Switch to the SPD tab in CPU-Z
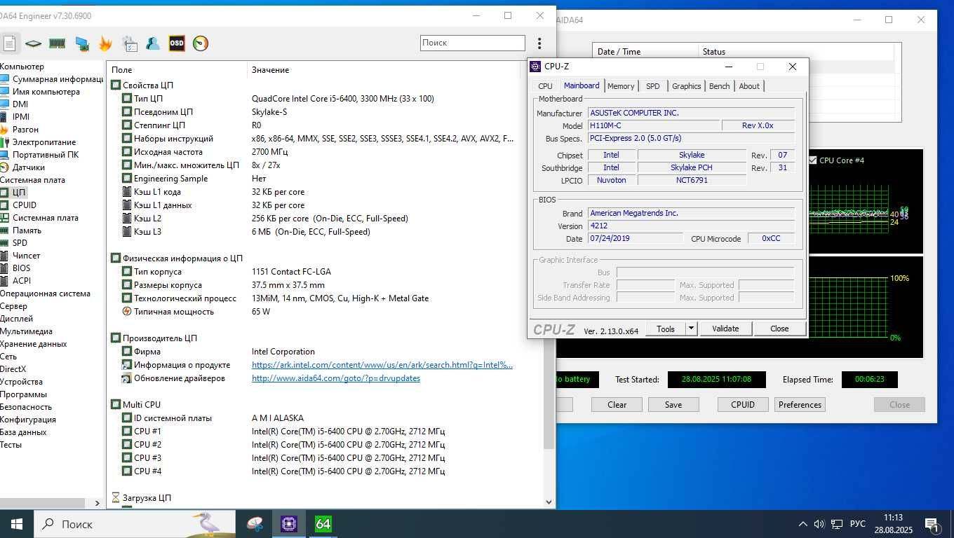 point(652,86)
